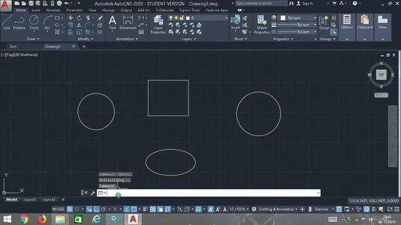401x225 pixels.
Task: Open the Insert ribbon tab
Action: pyautogui.click(x=36, y=10)
